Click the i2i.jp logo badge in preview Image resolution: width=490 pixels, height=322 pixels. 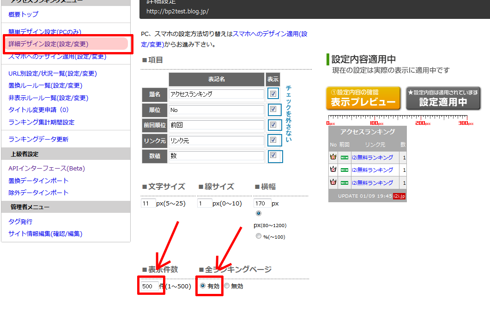pos(399,196)
